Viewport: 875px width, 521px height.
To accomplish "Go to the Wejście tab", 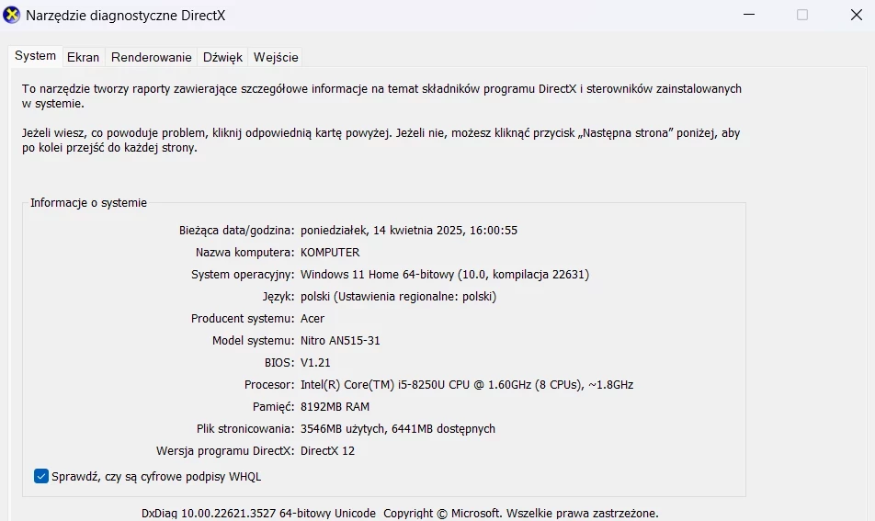I will [x=276, y=57].
